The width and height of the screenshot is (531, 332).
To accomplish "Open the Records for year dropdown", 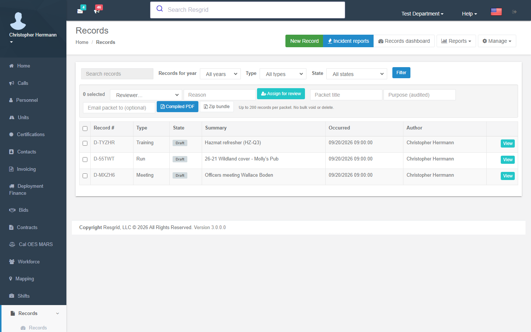I will pos(220,74).
